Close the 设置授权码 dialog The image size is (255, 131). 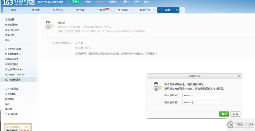click(x=239, y=76)
